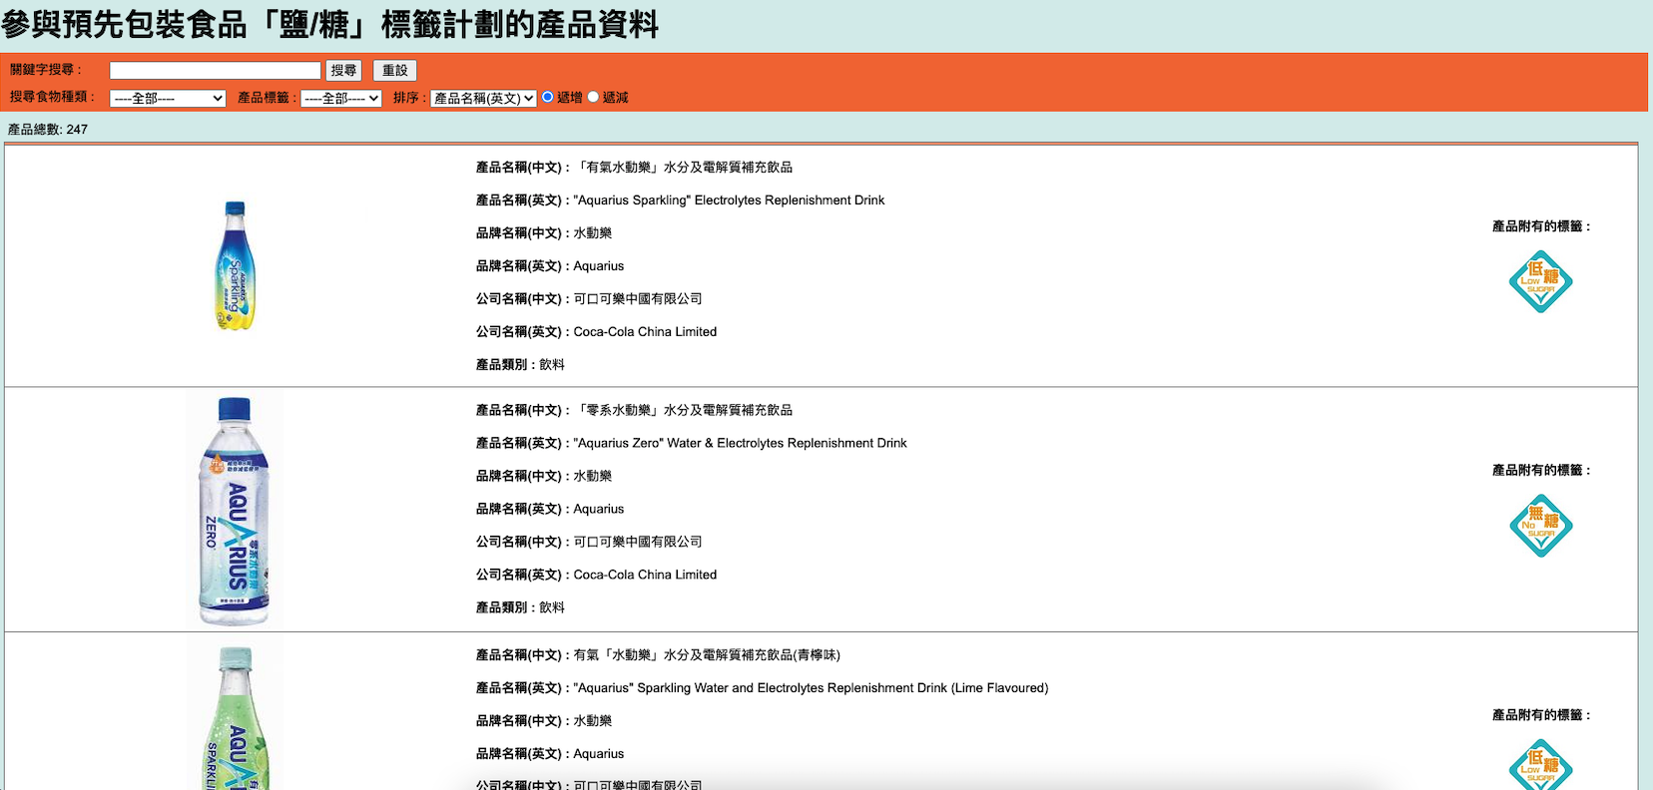
Task: Click 「有氣水動樂」水分及電解質補充飲品 Chinese name
Action: click(684, 168)
